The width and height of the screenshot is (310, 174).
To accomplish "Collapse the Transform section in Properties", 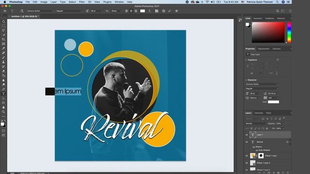I will click(246, 60).
